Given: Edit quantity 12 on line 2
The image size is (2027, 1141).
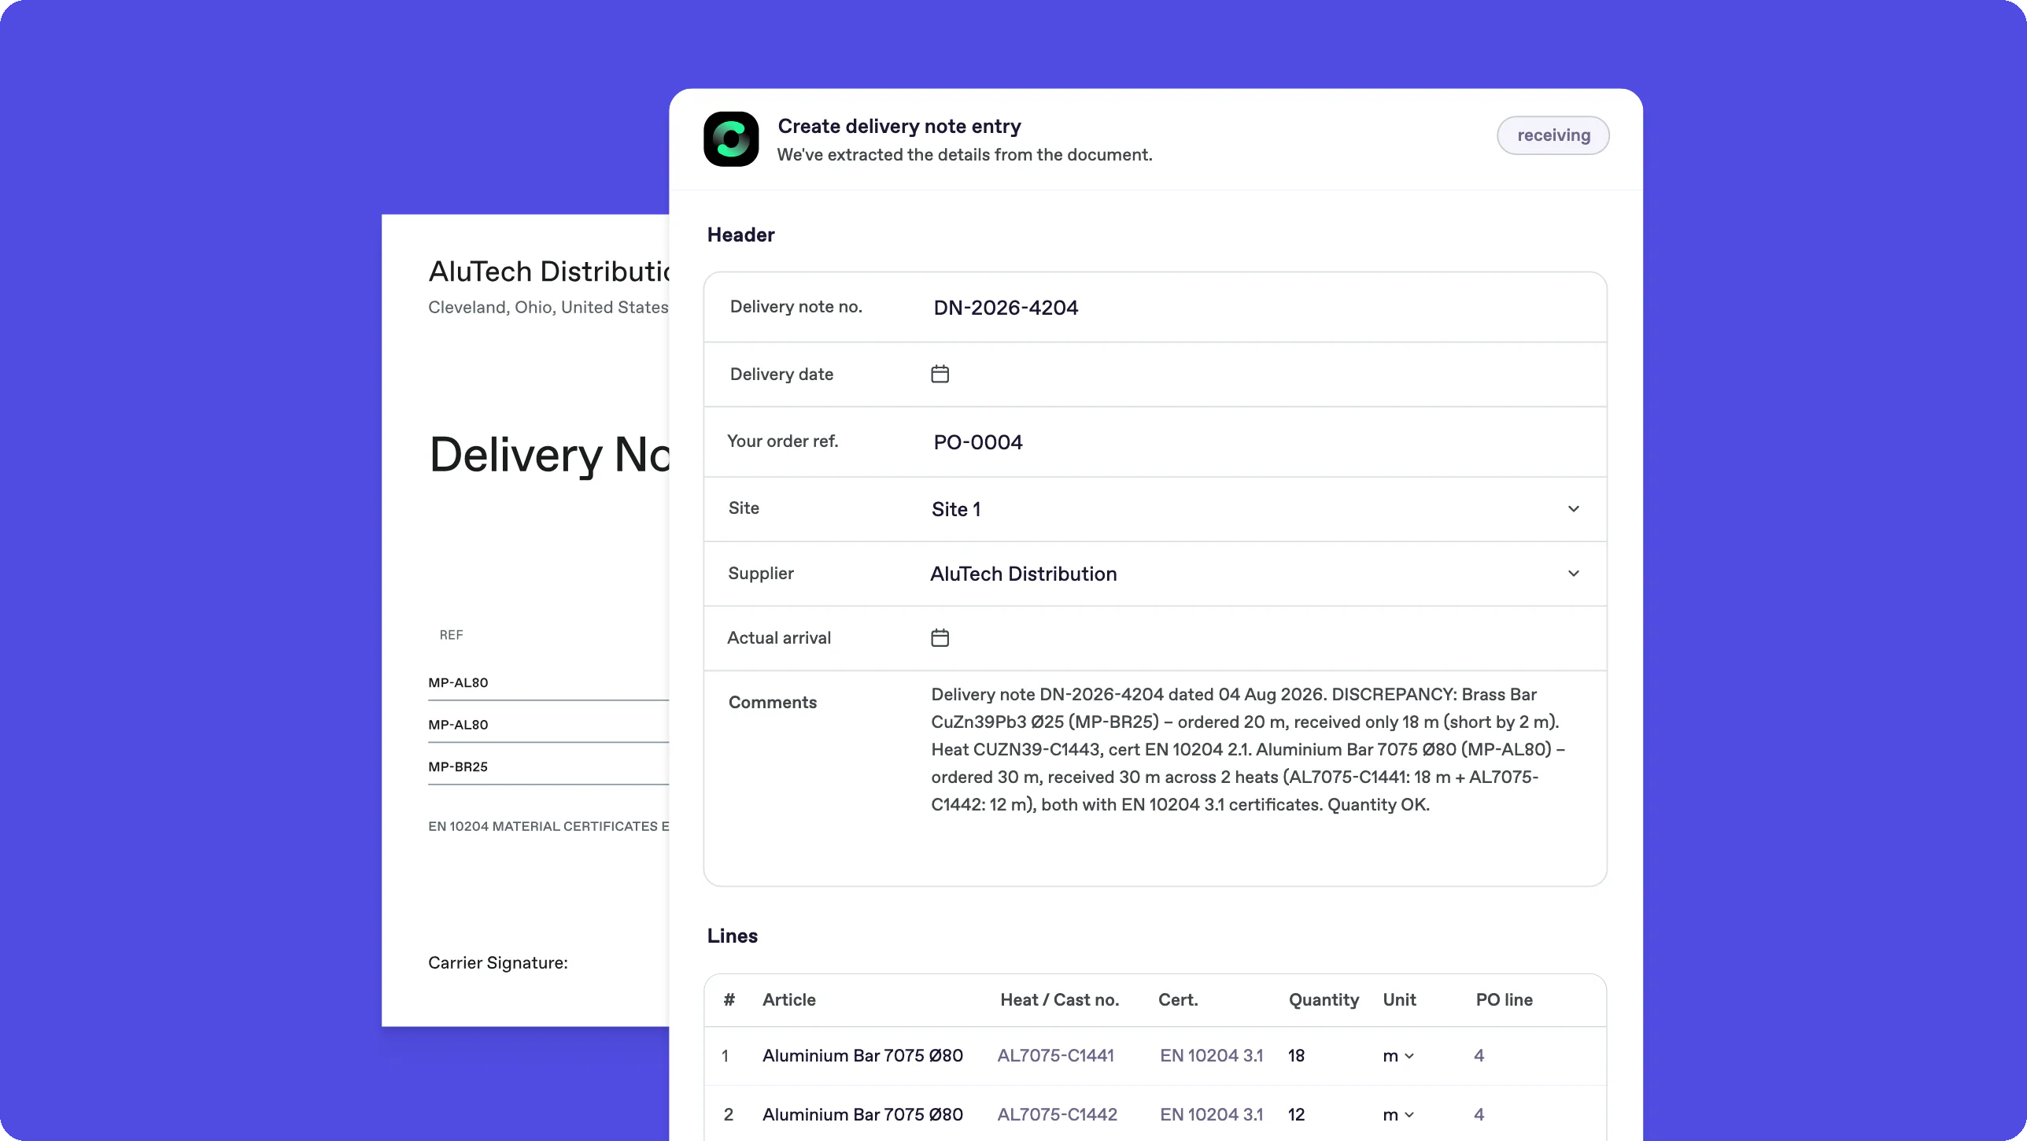Looking at the screenshot, I should click(1297, 1115).
